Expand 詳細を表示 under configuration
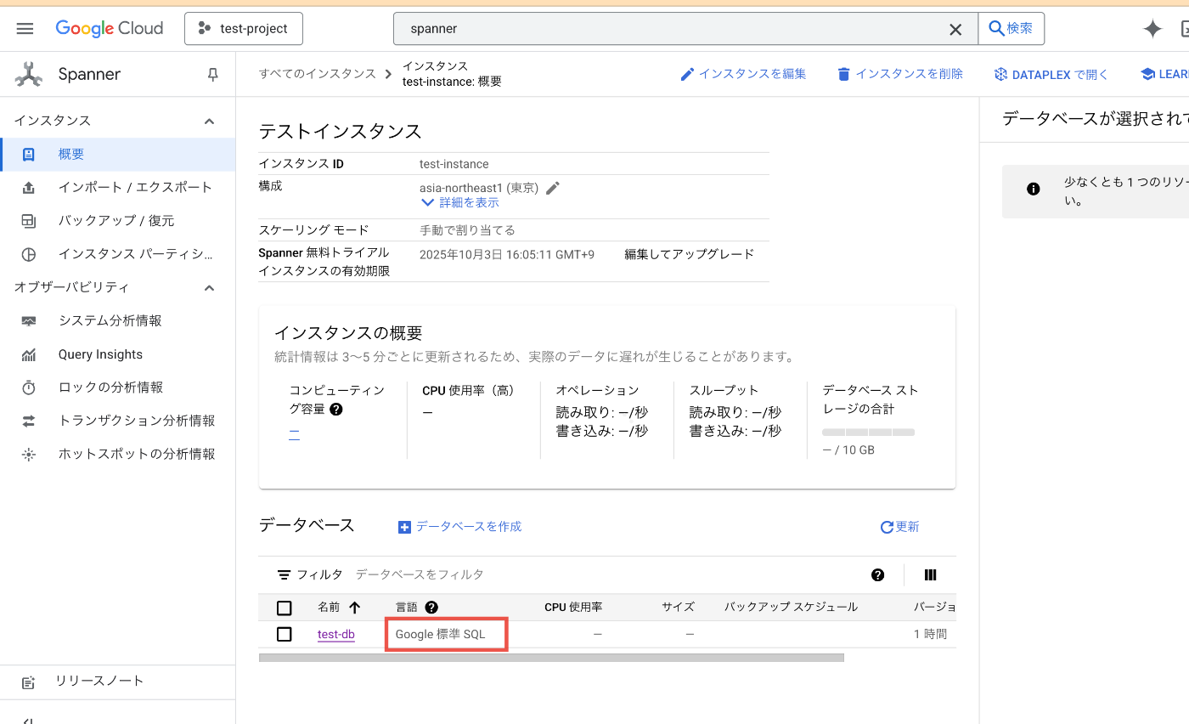This screenshot has height=724, width=1189. (460, 203)
